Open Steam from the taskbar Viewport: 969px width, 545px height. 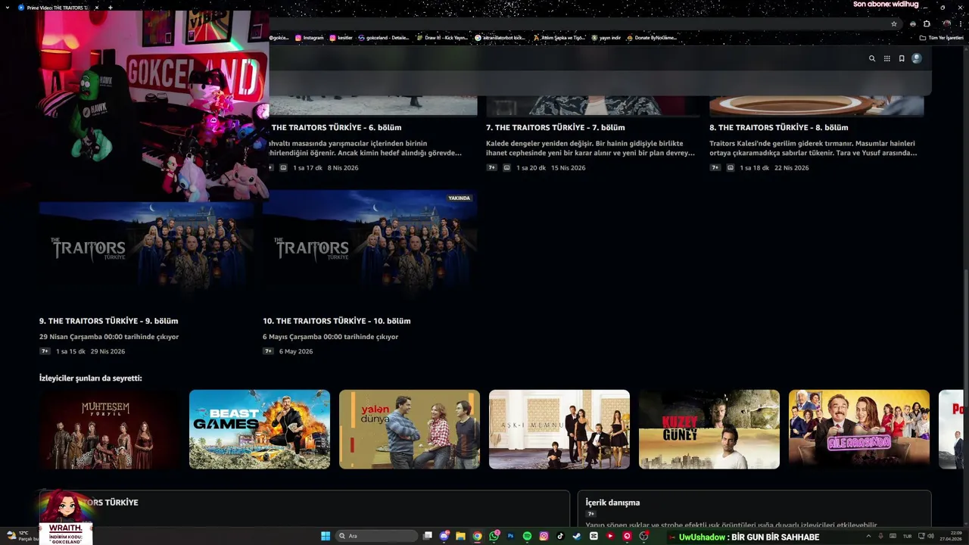tap(577, 536)
